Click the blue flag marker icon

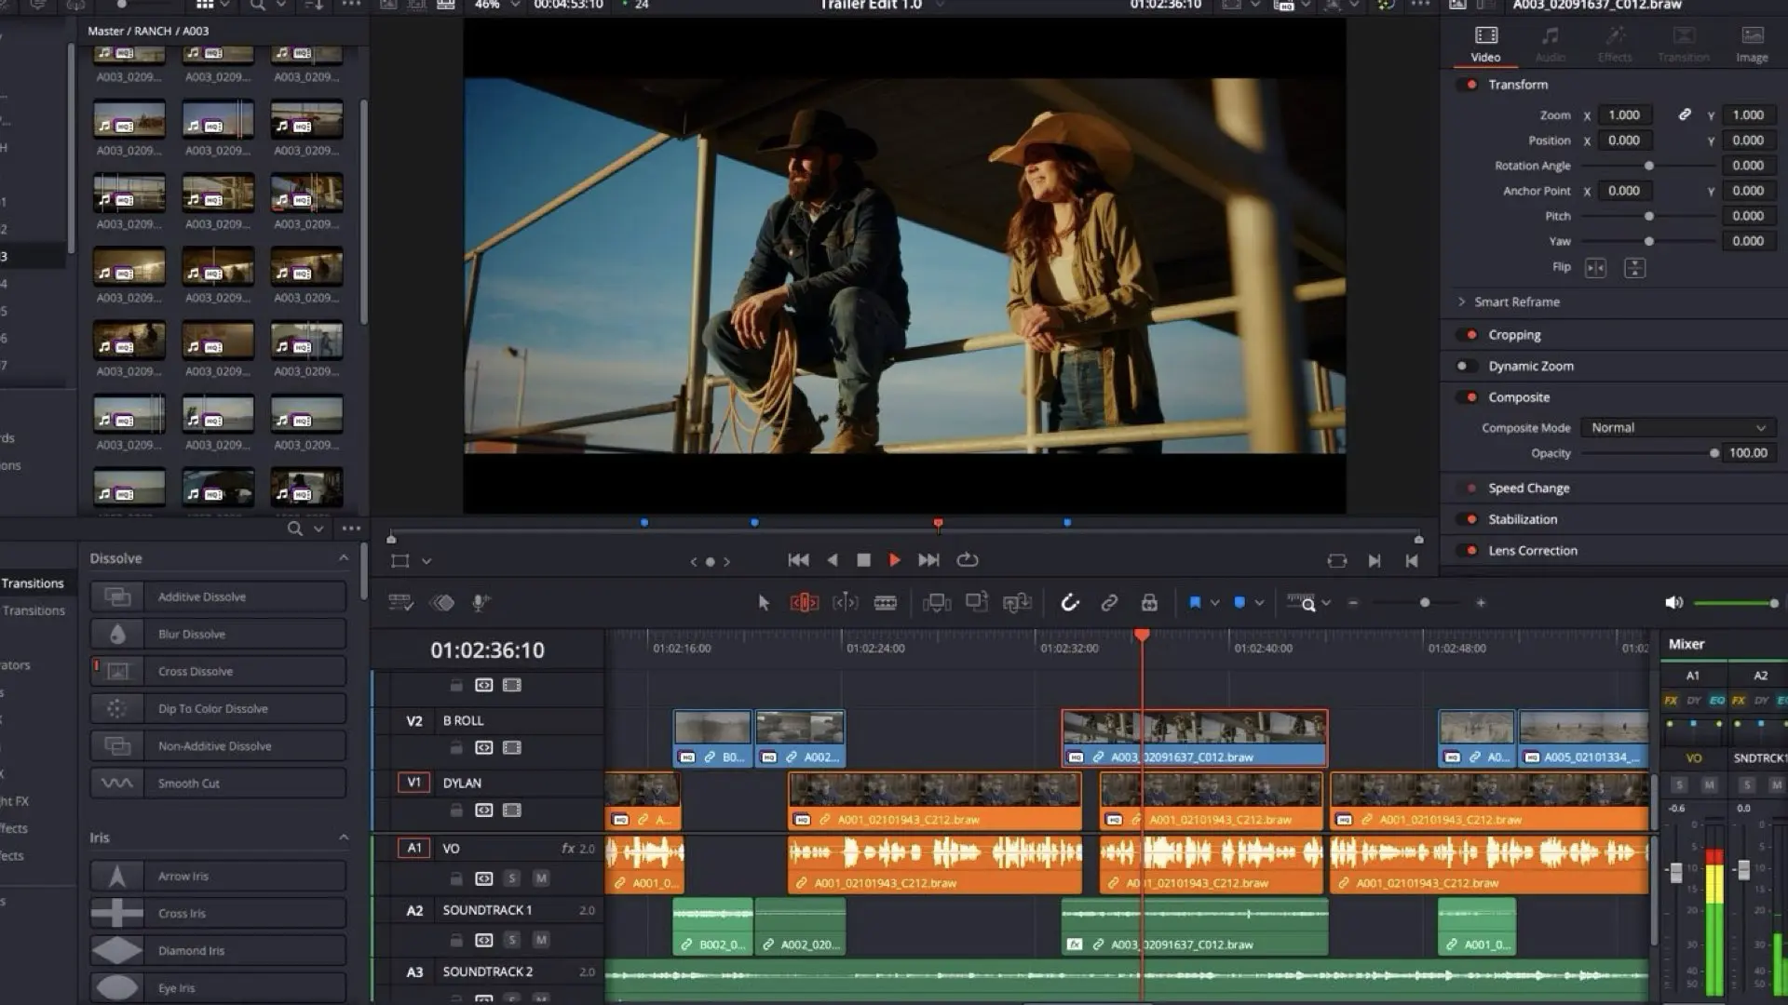[1195, 603]
